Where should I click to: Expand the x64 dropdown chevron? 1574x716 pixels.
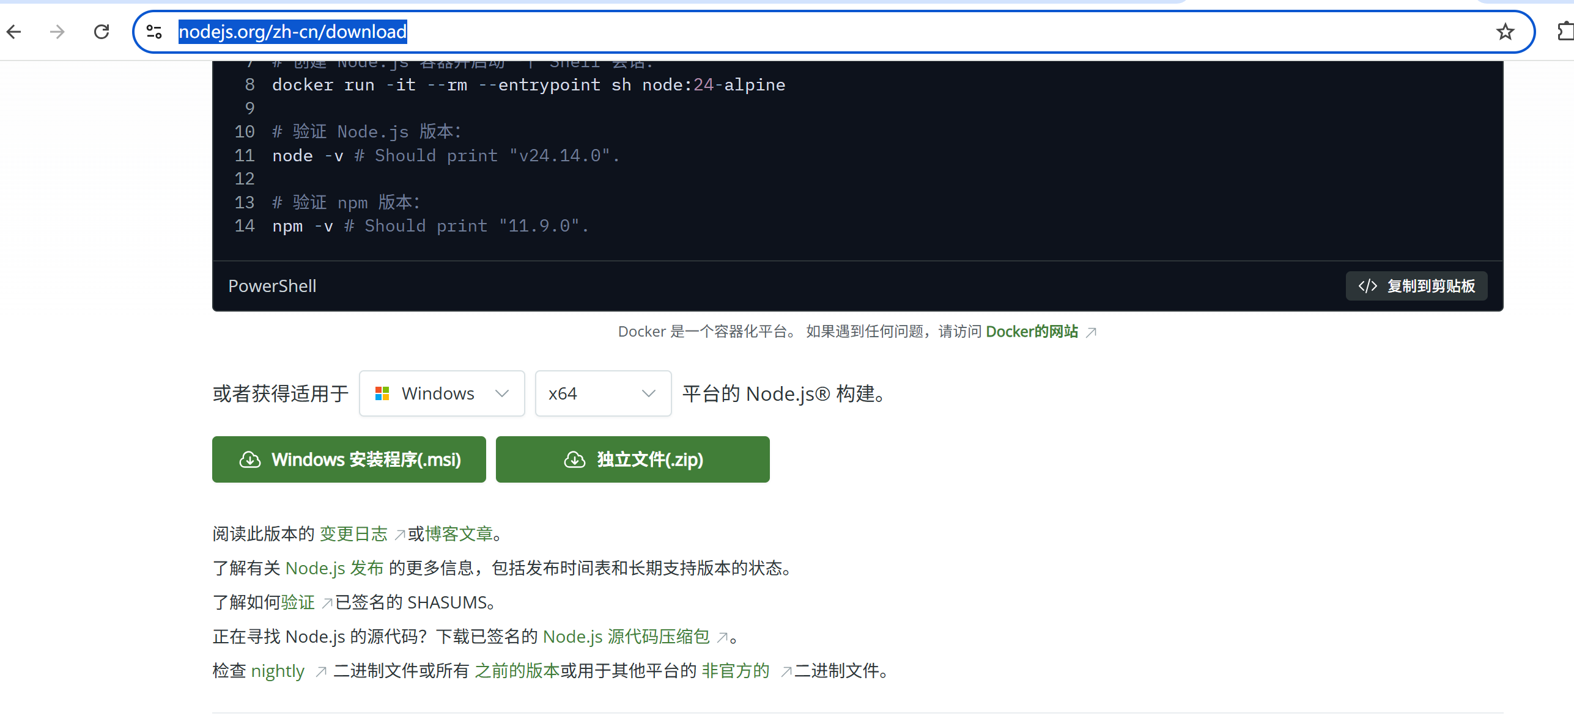click(648, 393)
